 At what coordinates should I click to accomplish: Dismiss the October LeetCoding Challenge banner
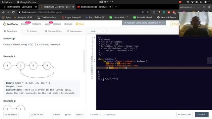[163, 23]
